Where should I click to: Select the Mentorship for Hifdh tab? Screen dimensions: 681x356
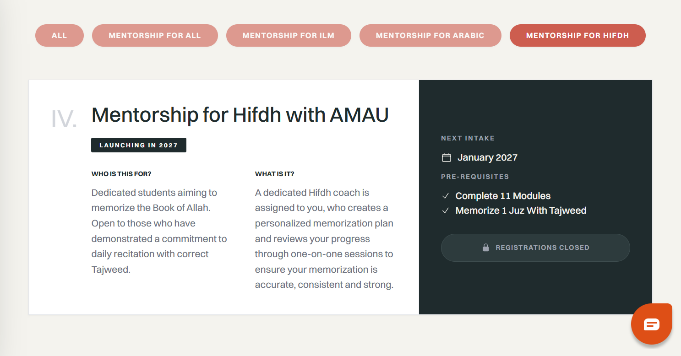tap(577, 35)
